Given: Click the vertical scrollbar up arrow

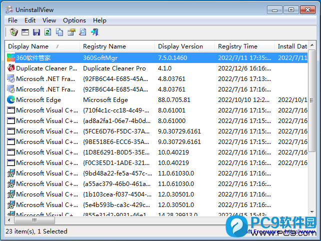Looking at the screenshot, I should [312, 45].
